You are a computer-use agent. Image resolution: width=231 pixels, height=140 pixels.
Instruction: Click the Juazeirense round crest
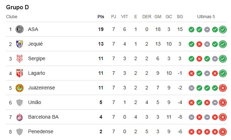tap(20, 88)
